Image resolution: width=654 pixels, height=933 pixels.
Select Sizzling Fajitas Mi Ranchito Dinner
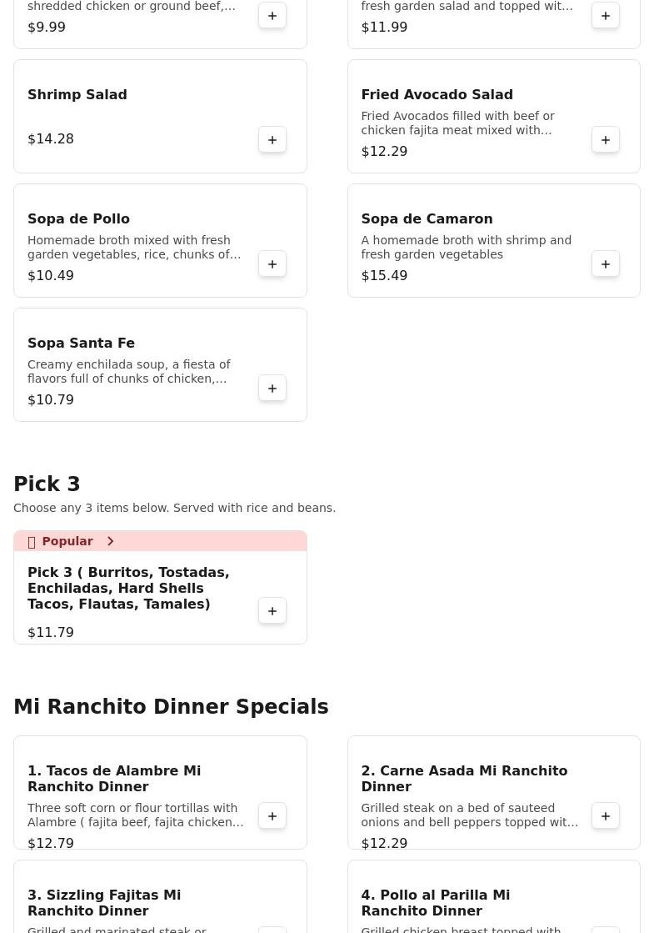[104, 903]
